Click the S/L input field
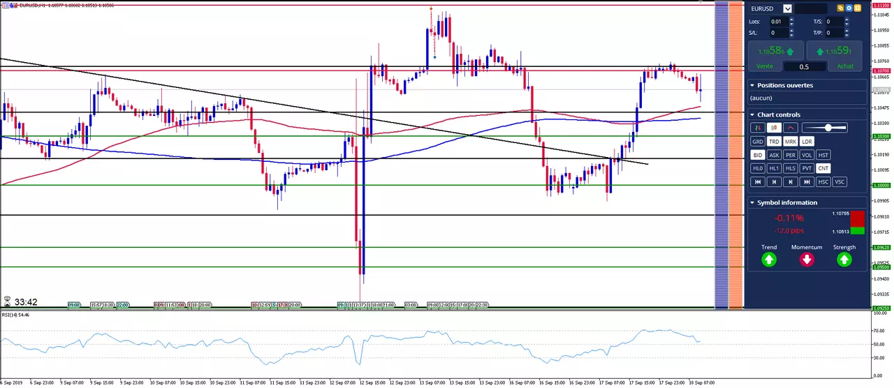 coord(778,33)
